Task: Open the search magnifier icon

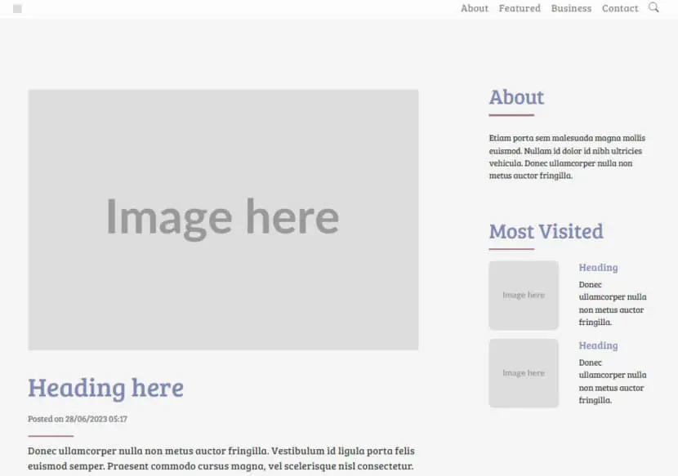Action: [653, 7]
